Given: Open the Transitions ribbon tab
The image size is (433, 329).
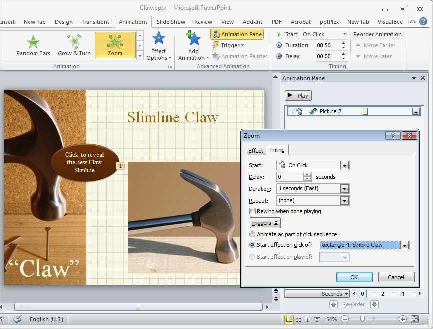Looking at the screenshot, I should point(95,22).
